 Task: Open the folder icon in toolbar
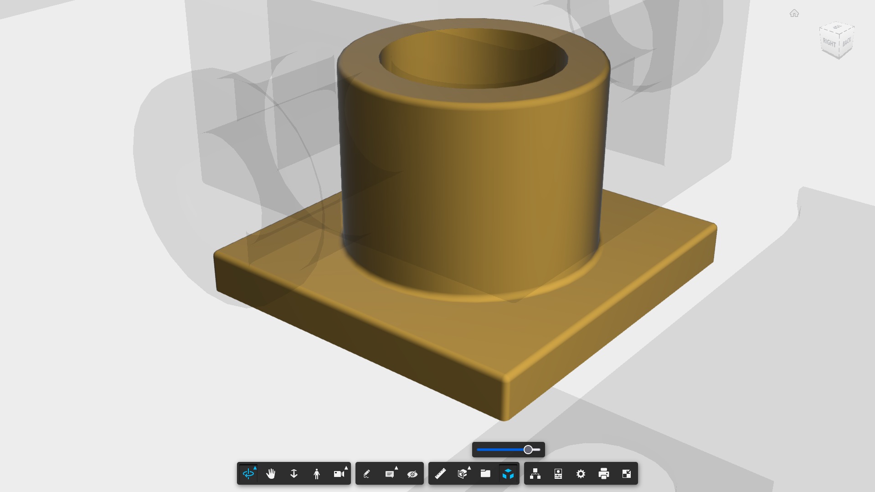[485, 474]
